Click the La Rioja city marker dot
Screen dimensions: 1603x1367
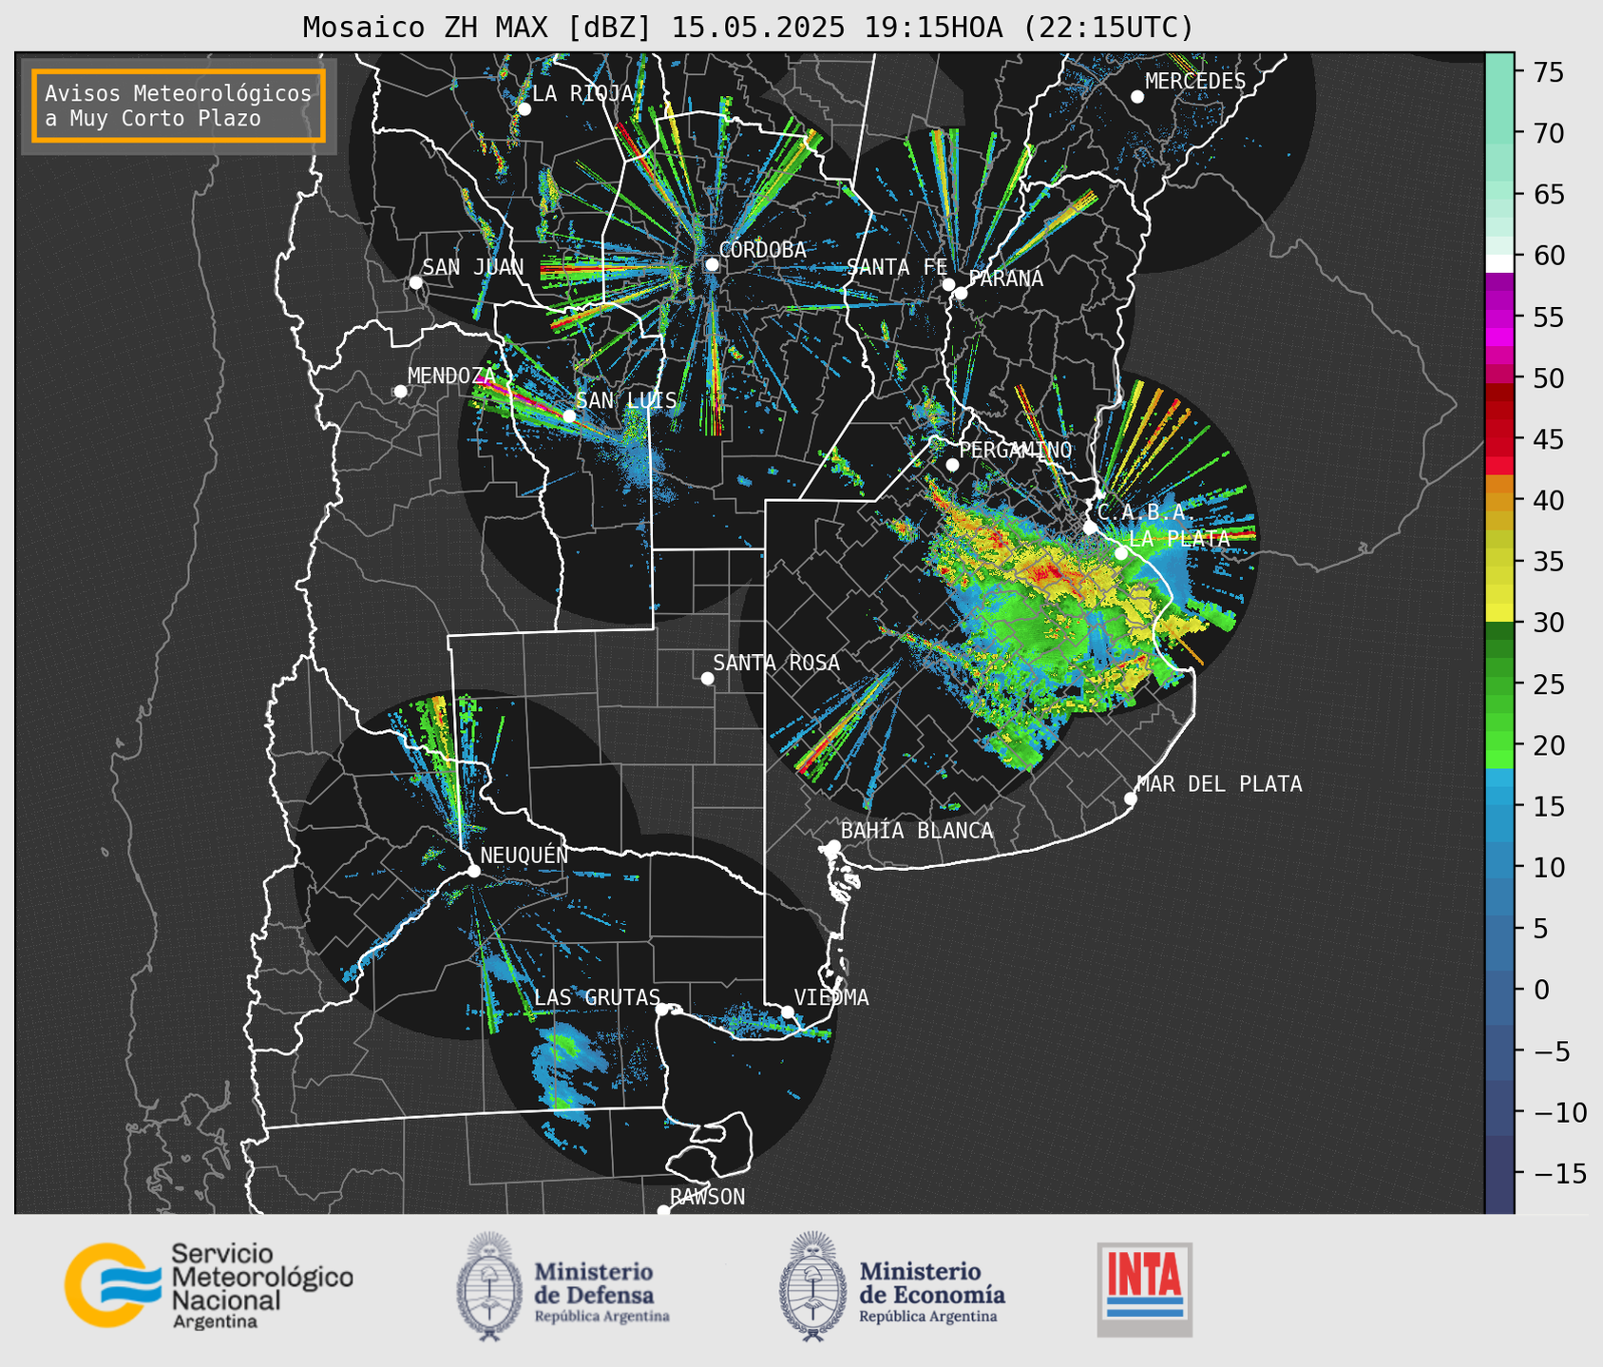pyautogui.click(x=525, y=109)
